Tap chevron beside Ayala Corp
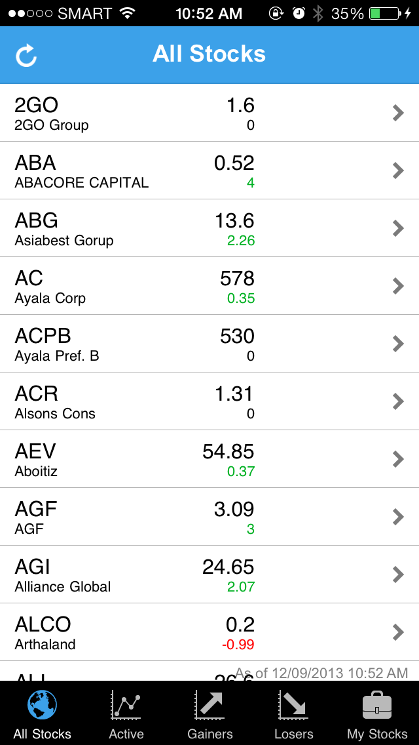Viewport: 419px width, 745px height. tap(397, 286)
